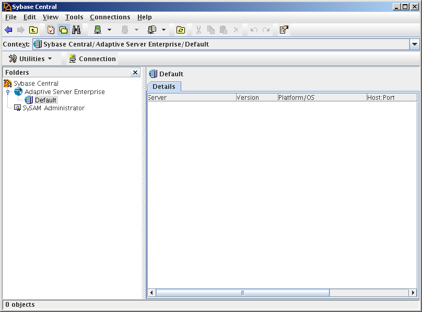The height and width of the screenshot is (312, 422).
Task: Toggle the Folders pane toolbar button
Action: pyautogui.click(x=63, y=30)
